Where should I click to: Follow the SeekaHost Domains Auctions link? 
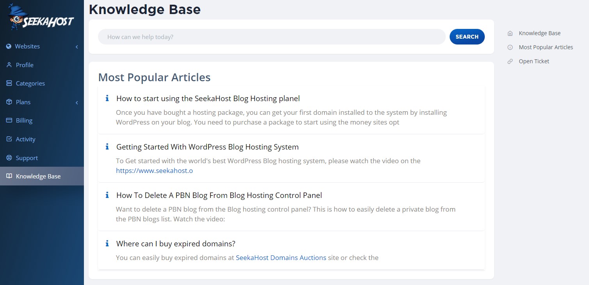click(x=281, y=258)
